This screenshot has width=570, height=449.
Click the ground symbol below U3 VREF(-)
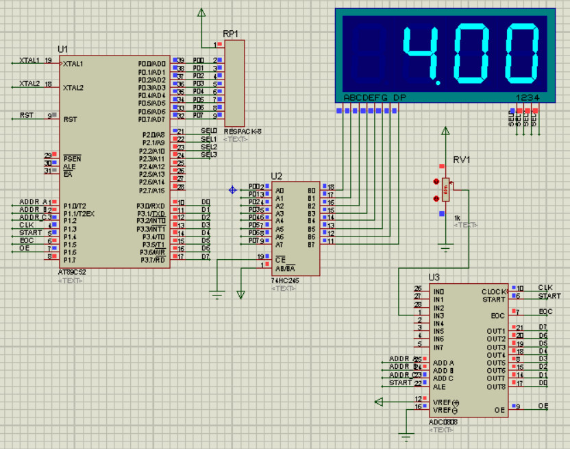(x=406, y=435)
